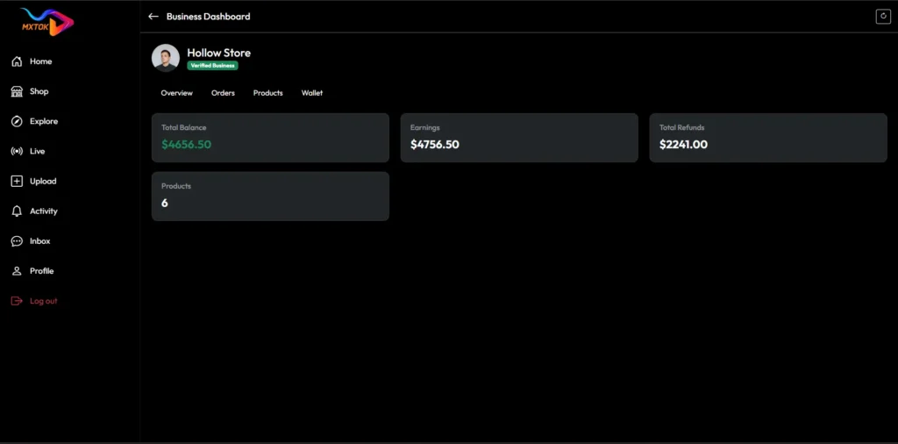The height and width of the screenshot is (444, 898).
Task: Open the Activity sidebar label
Action: coord(44,211)
